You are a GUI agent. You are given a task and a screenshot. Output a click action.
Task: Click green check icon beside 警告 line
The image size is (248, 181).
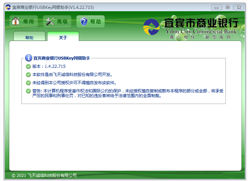click(28, 91)
